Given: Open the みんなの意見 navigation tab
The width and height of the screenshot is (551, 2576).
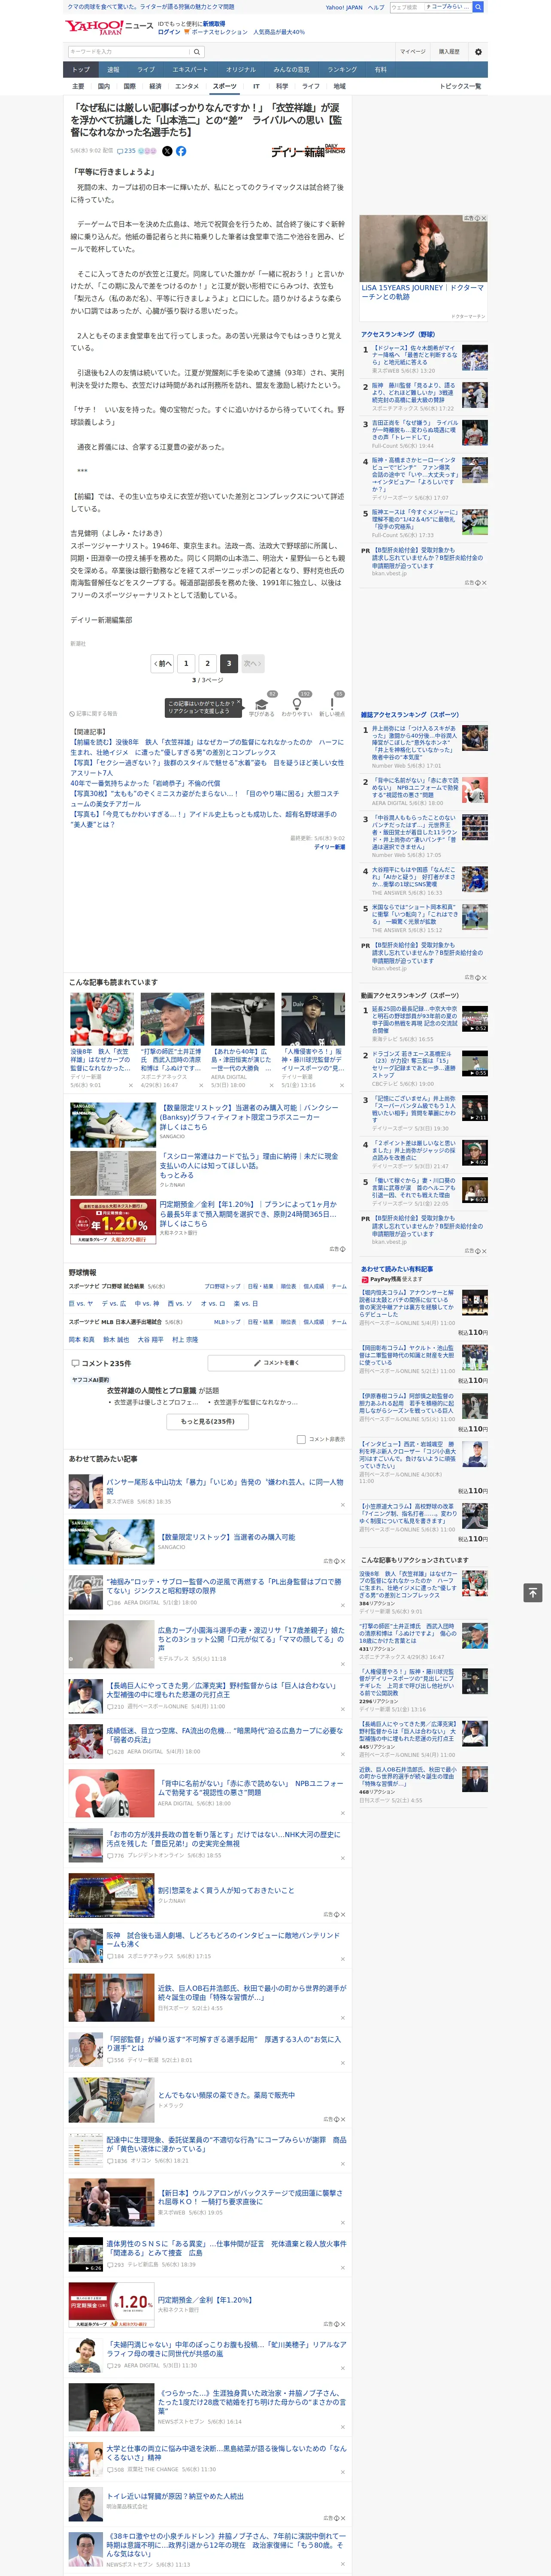Looking at the screenshot, I should (x=292, y=70).
